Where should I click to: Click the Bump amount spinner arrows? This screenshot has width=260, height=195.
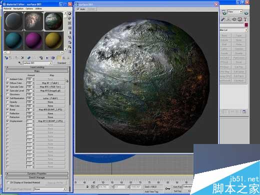pos(33,109)
